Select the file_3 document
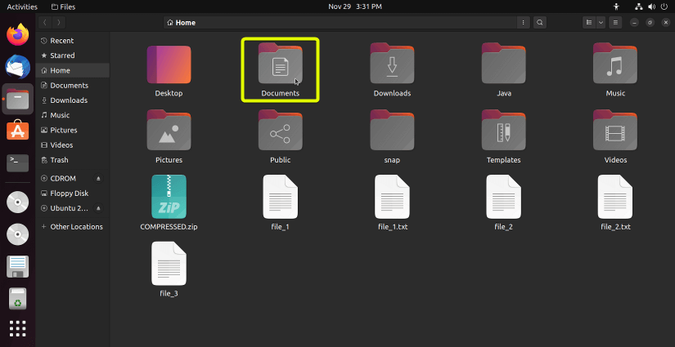675x347 pixels. click(169, 264)
